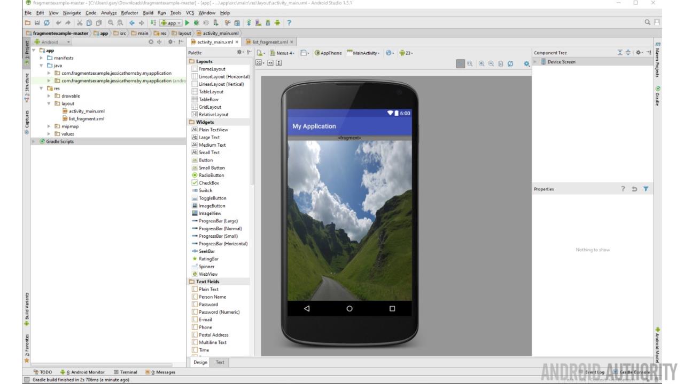Open the MainActivity dropdown
Screen dimensions: 684x384
click(x=364, y=53)
